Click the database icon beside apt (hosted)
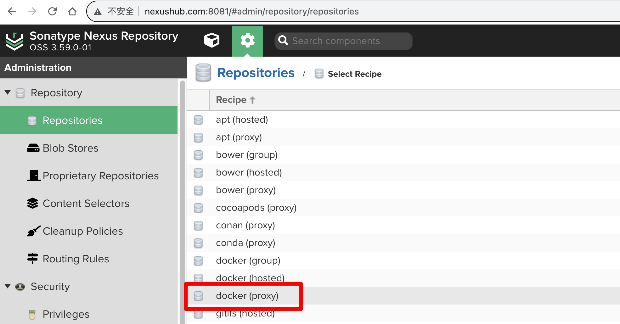 click(198, 120)
